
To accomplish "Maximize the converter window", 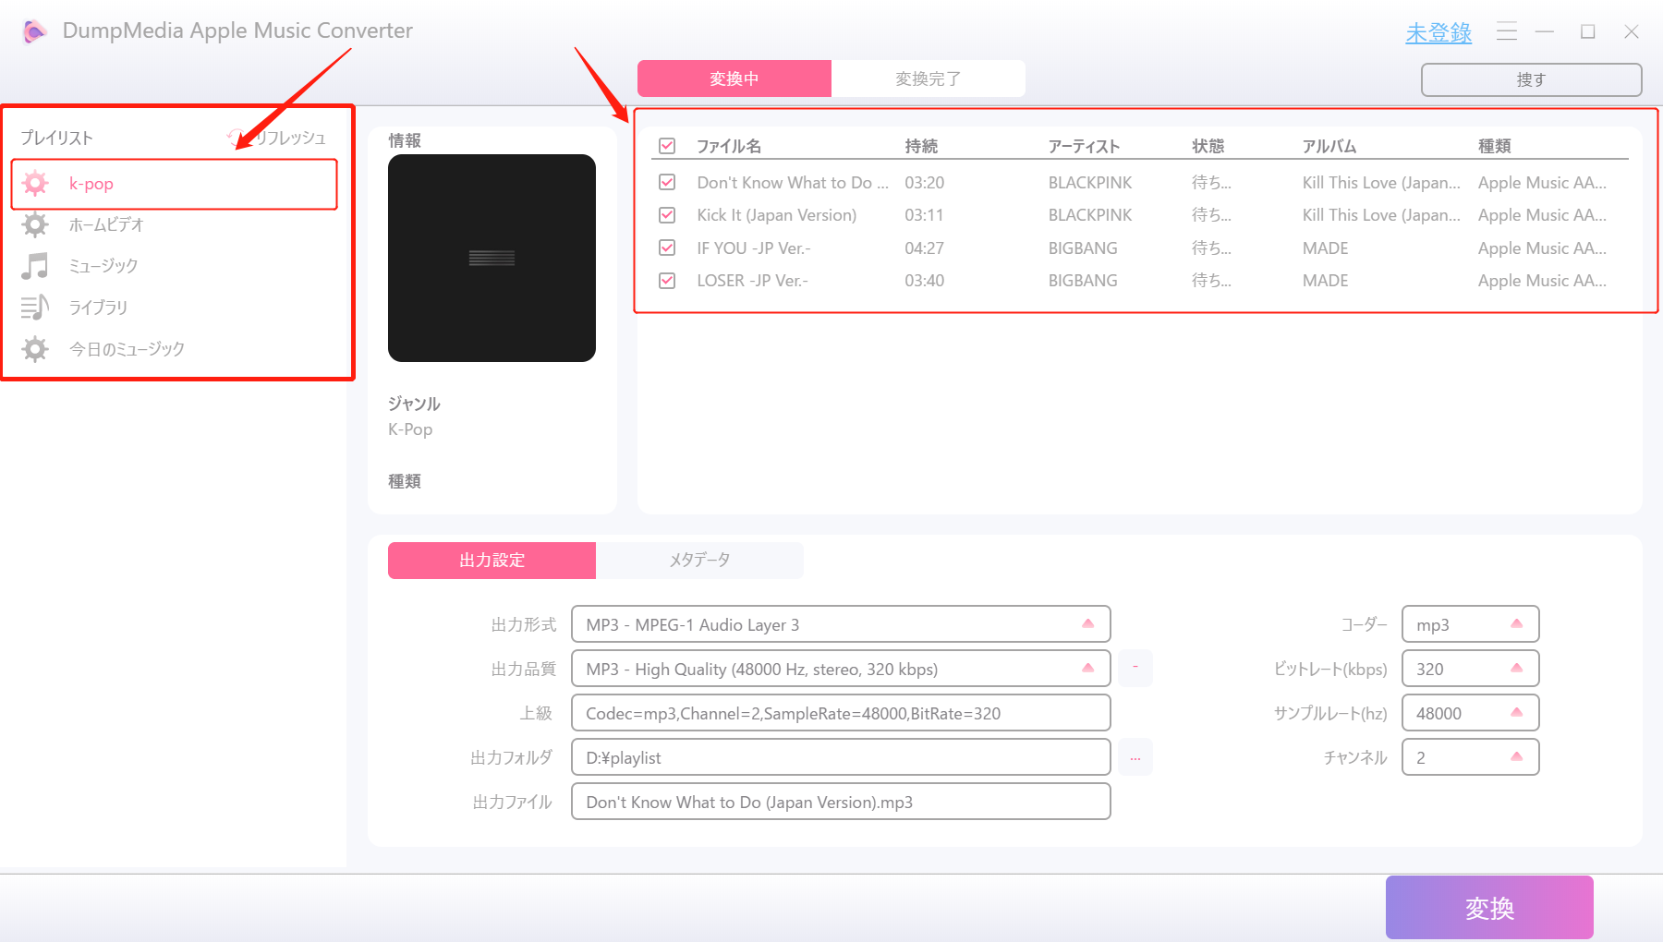I will 1588,31.
